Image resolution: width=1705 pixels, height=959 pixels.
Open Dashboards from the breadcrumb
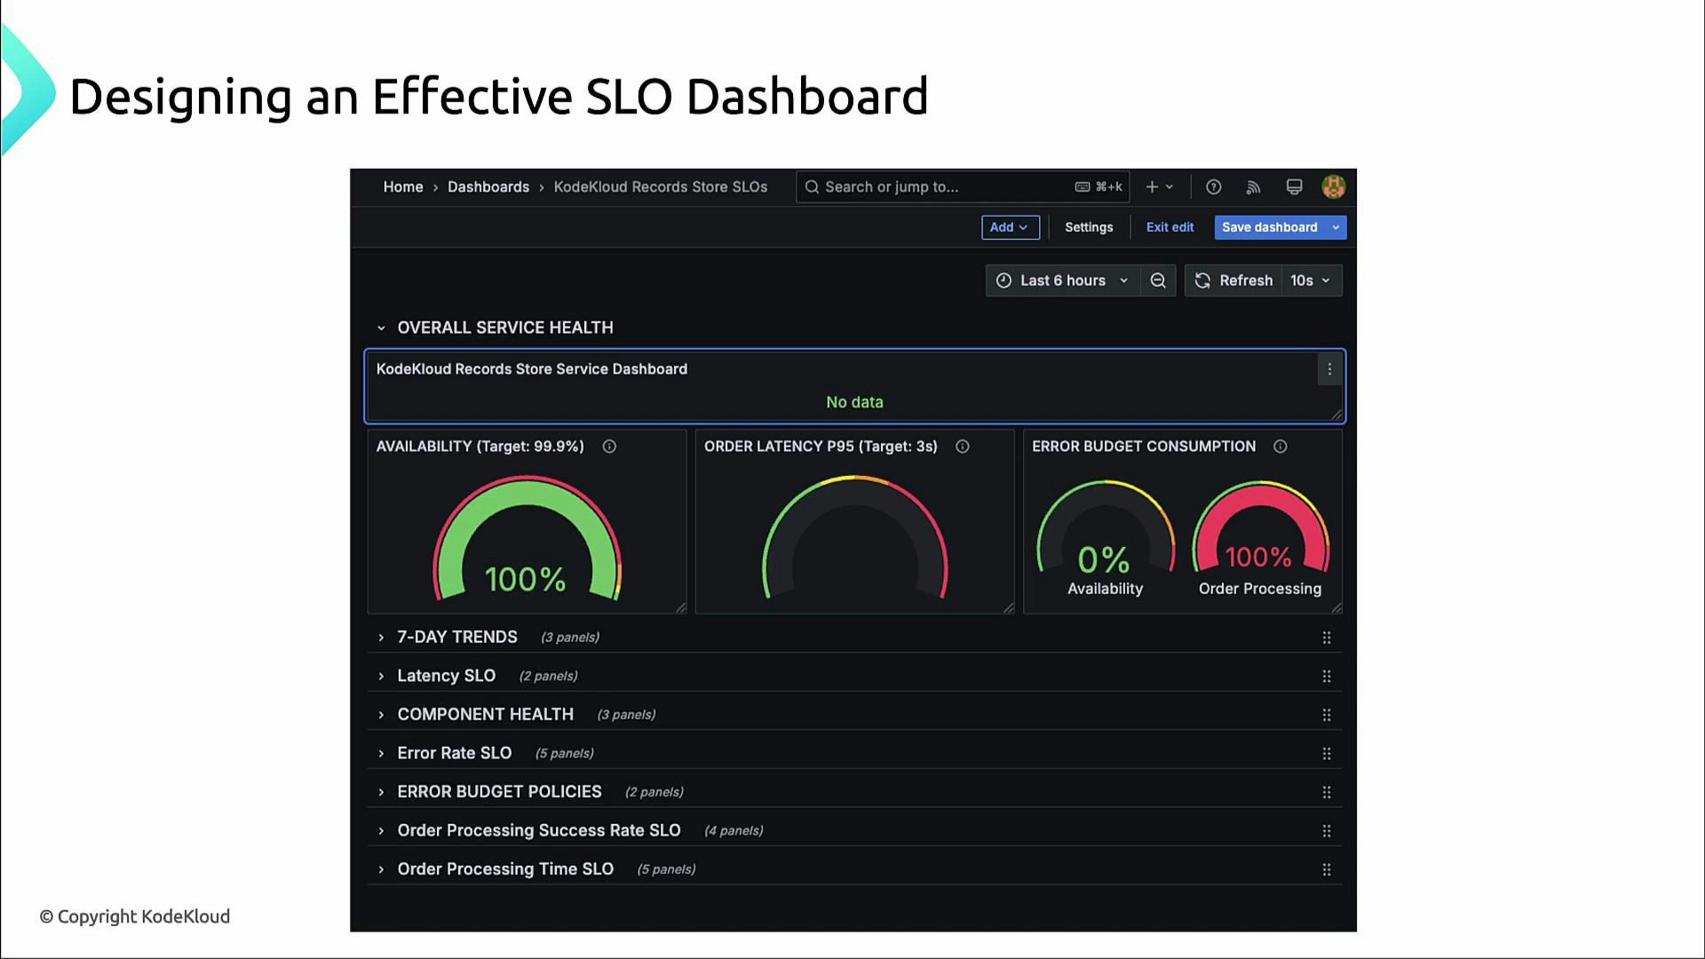pos(488,186)
